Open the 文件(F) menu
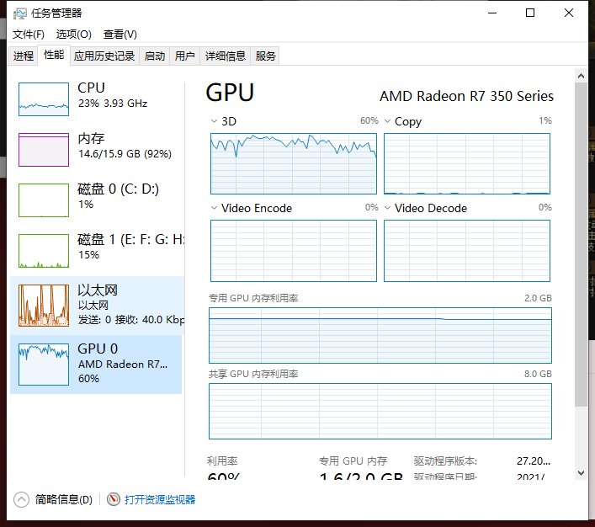Viewport: 595px width, 527px height. click(28, 35)
